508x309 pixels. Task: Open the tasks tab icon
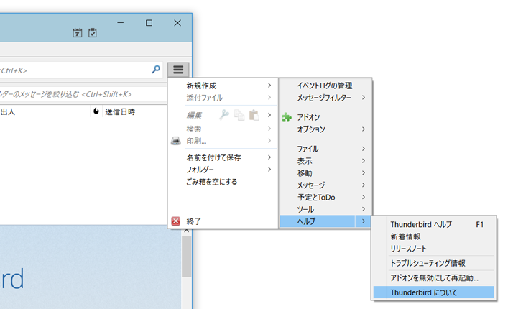point(93,33)
